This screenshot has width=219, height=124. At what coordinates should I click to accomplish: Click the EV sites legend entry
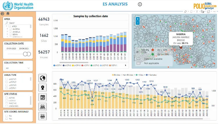click(x=116, y=75)
